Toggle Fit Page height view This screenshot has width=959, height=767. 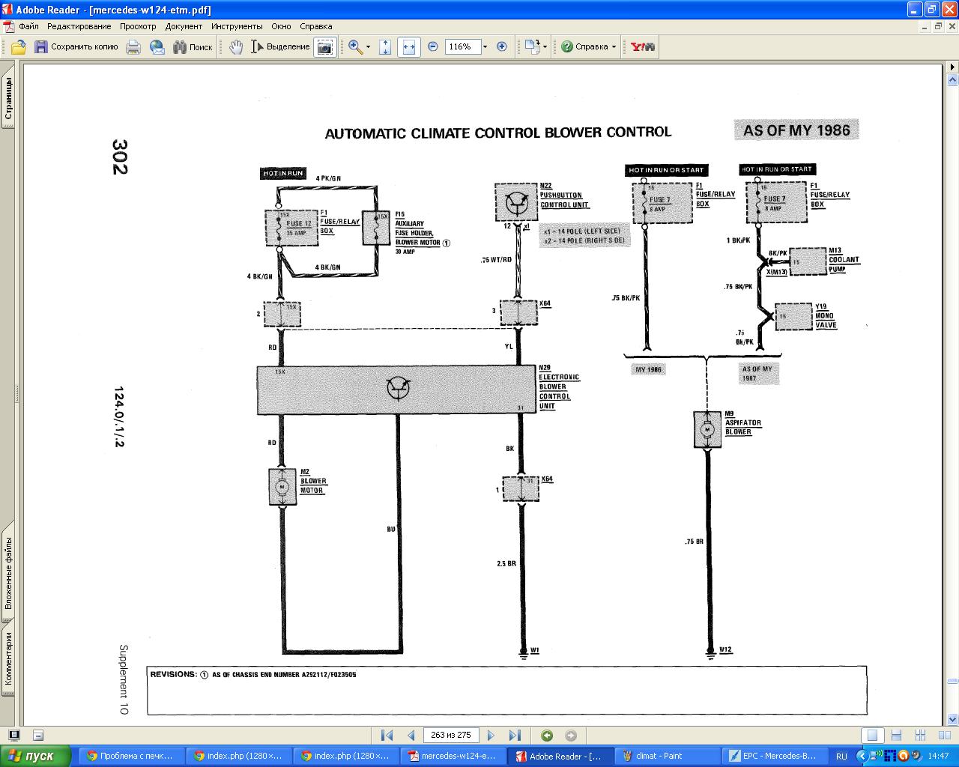(385, 46)
